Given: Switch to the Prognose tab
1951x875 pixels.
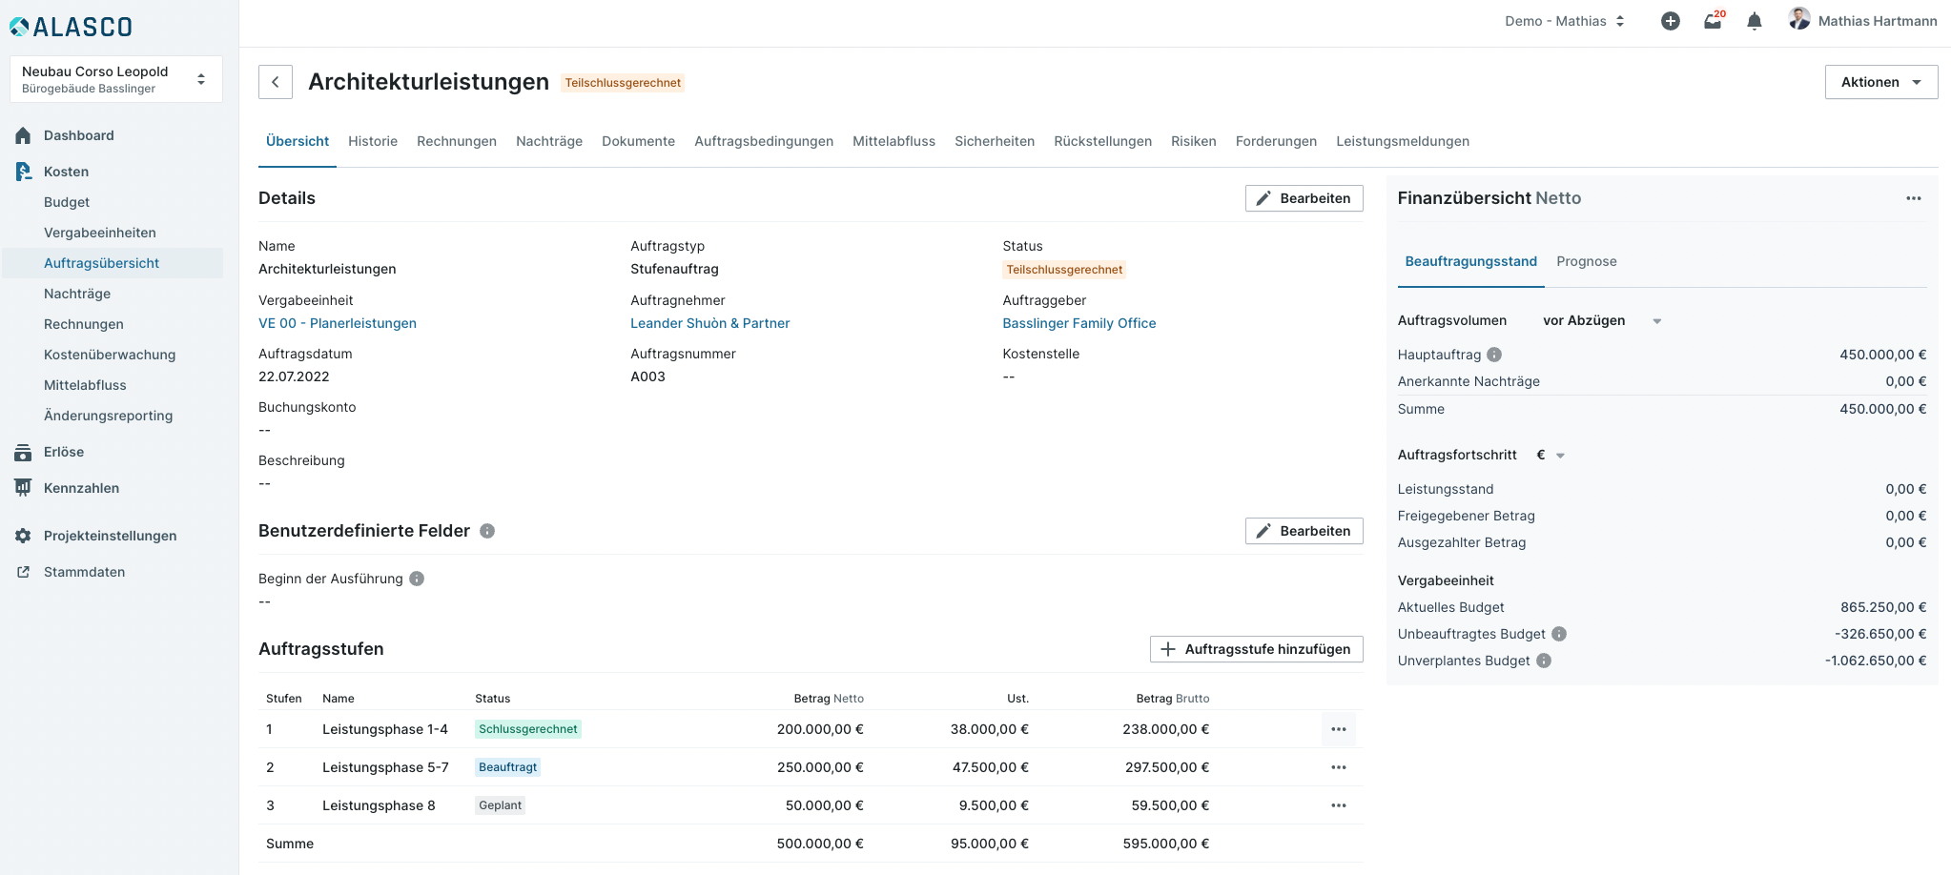Looking at the screenshot, I should [x=1587, y=261].
